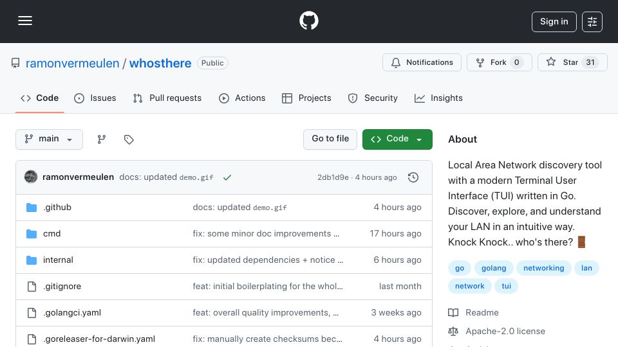Open commit 'feat: initial boilerplating' message

(x=268, y=287)
